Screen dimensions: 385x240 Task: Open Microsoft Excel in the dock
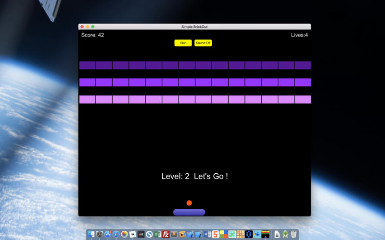point(157,234)
